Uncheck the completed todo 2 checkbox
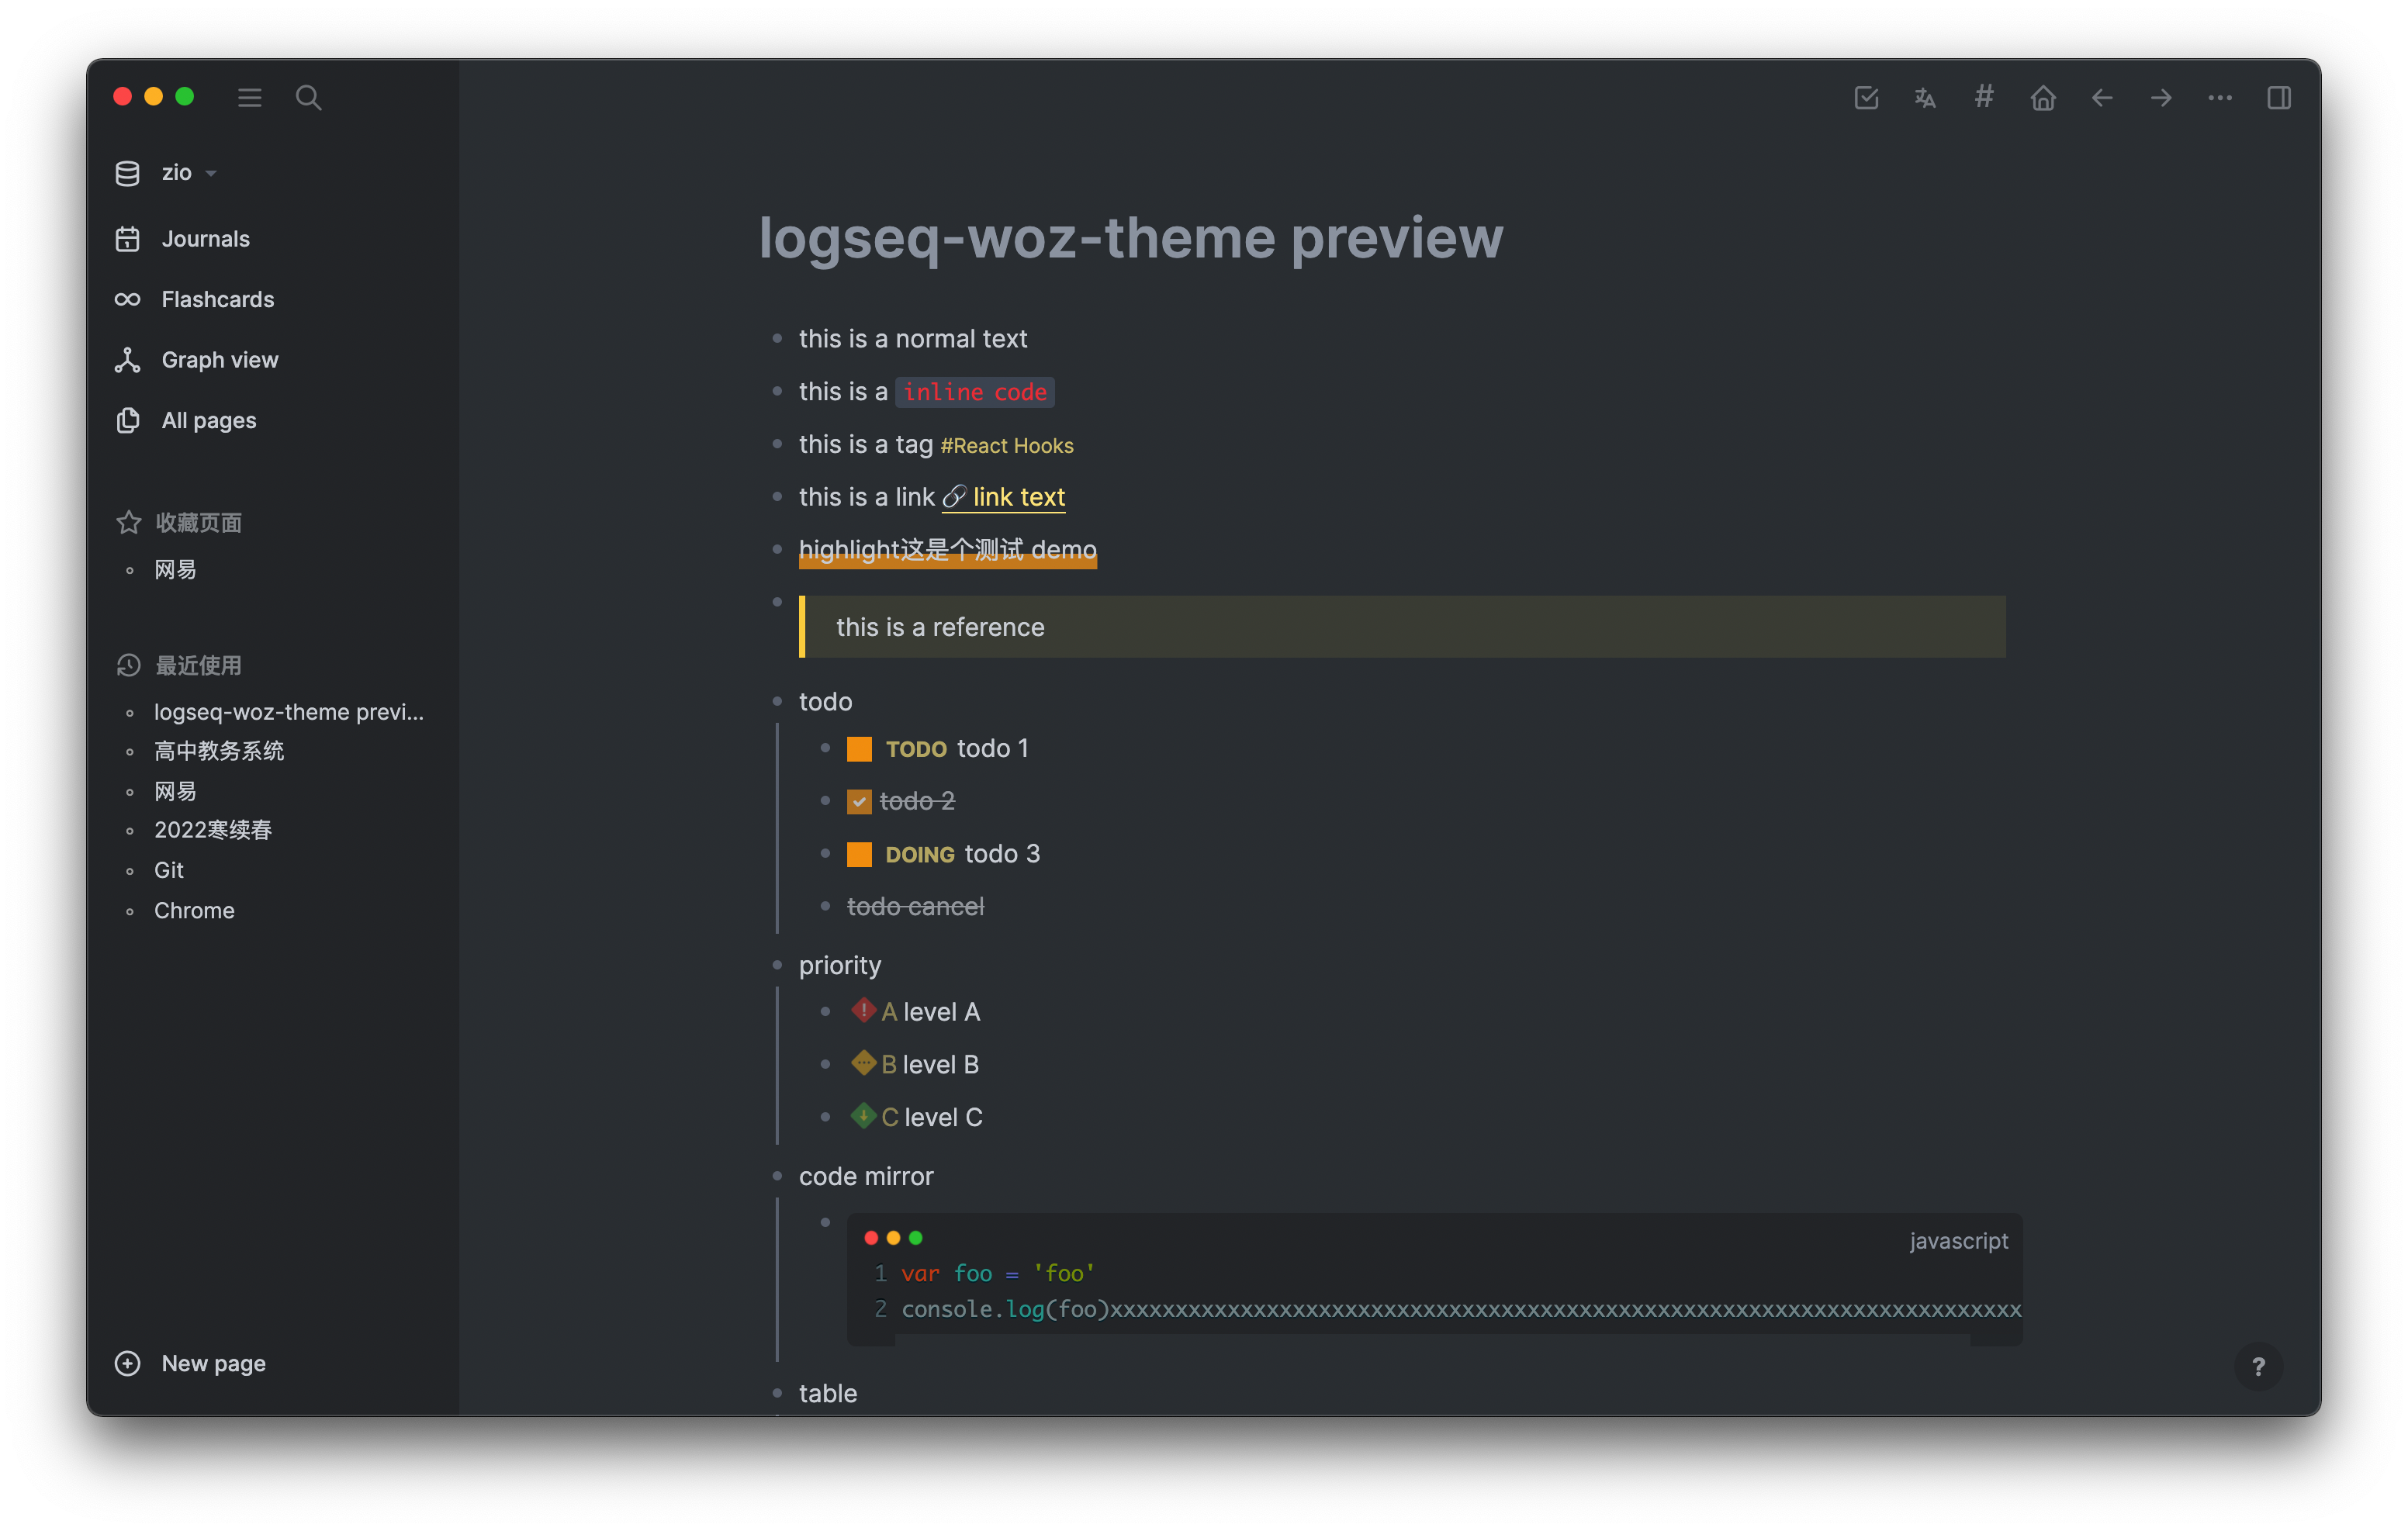The width and height of the screenshot is (2408, 1531). [x=859, y=801]
